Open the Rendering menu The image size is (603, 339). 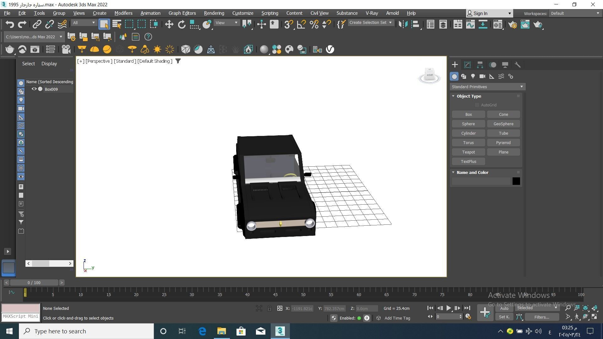click(214, 13)
